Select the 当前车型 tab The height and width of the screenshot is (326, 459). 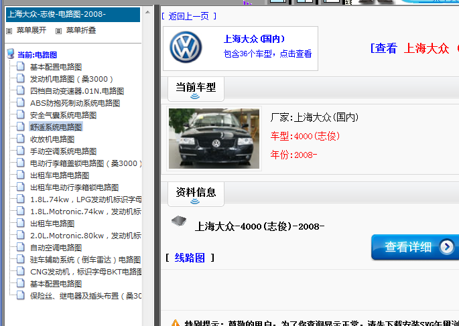click(x=196, y=89)
